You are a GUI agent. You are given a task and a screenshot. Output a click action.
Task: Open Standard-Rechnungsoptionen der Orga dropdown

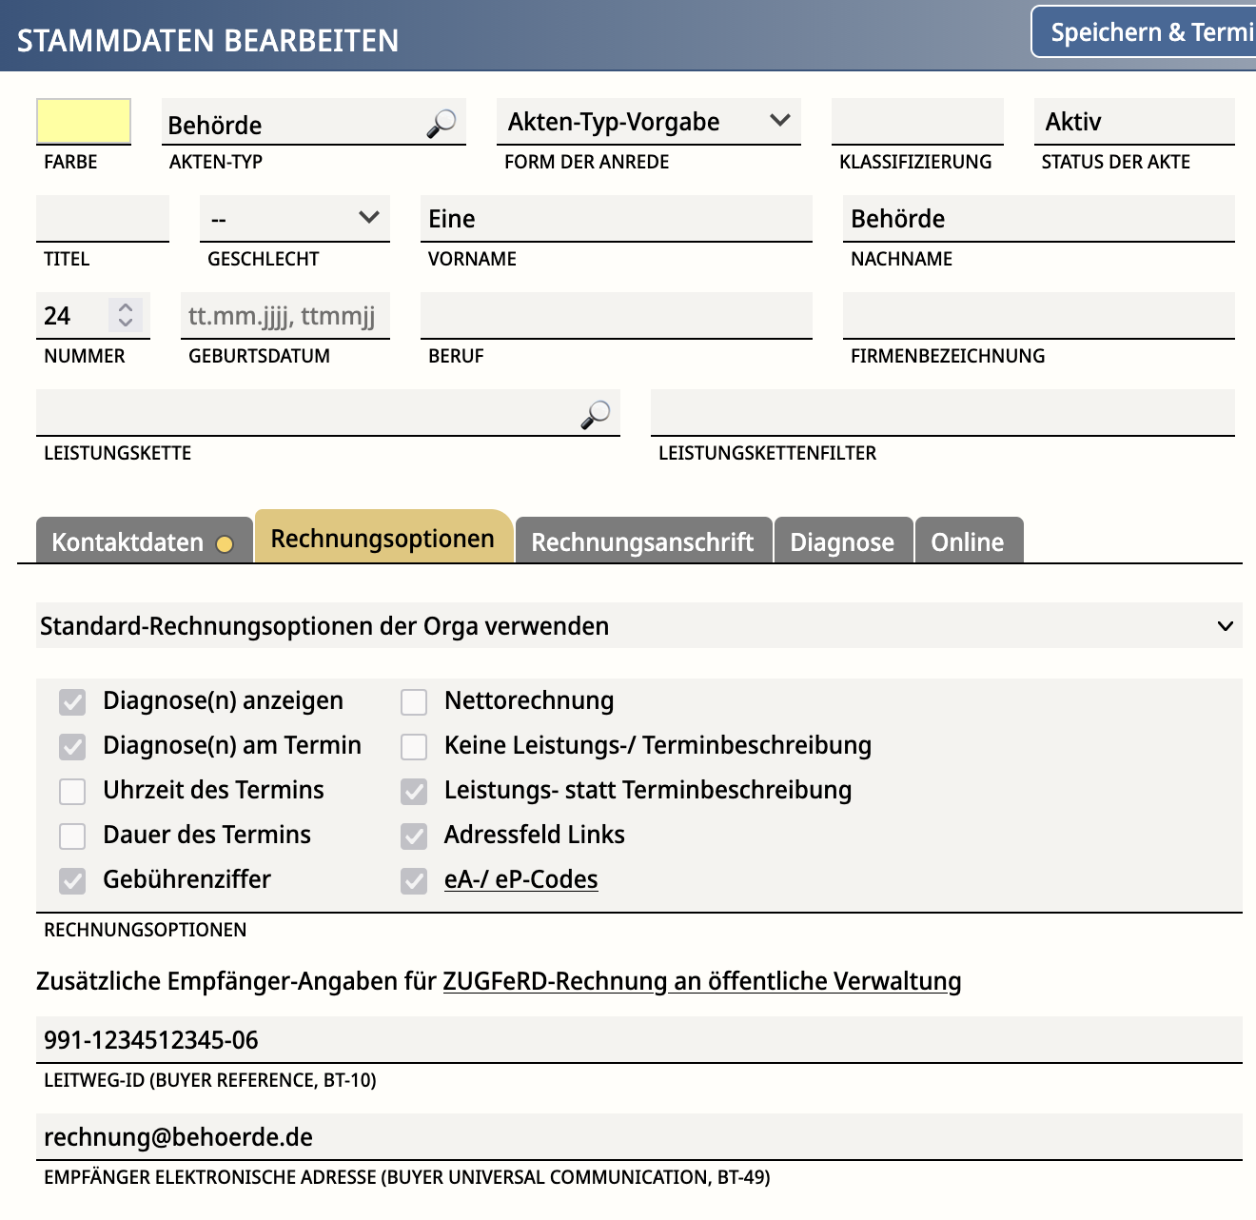pos(638,626)
